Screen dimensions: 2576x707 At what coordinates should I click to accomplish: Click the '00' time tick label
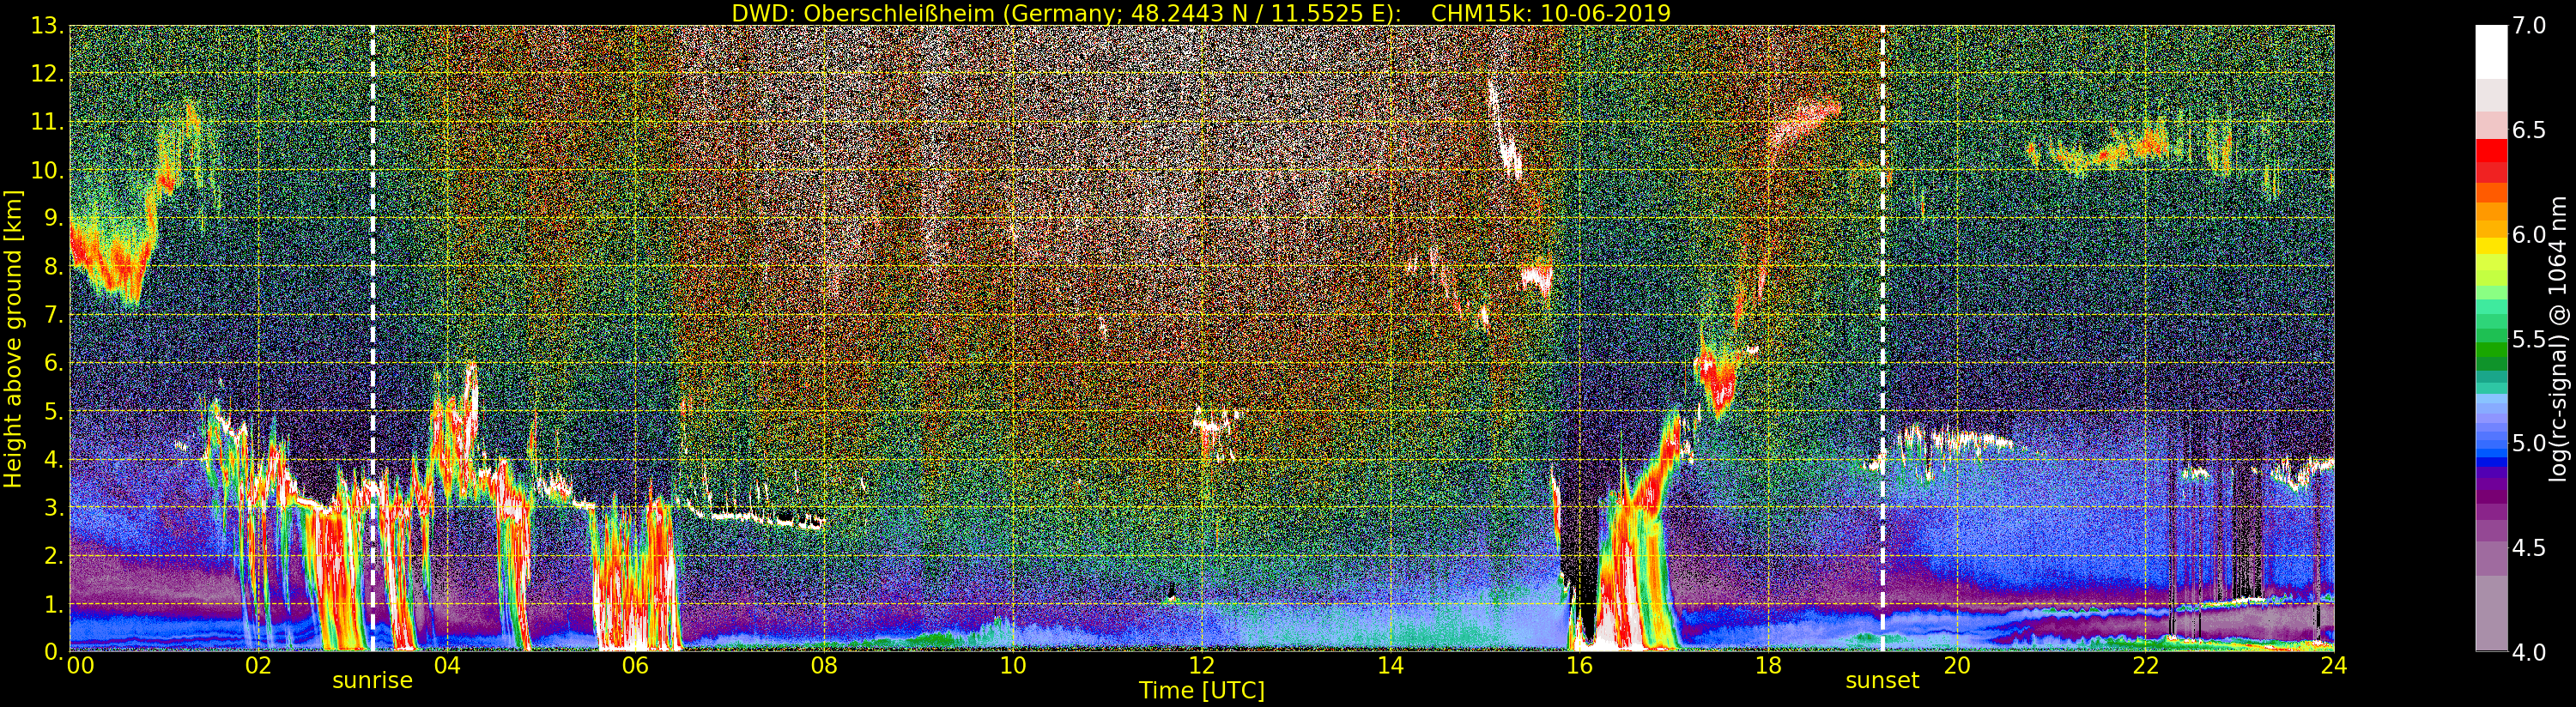pyautogui.click(x=79, y=666)
